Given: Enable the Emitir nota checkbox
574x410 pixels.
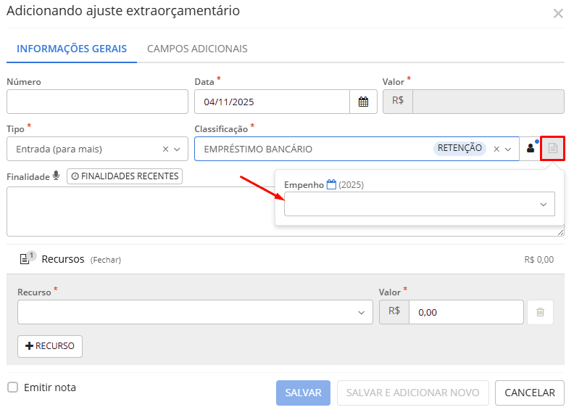Looking at the screenshot, I should [13, 388].
